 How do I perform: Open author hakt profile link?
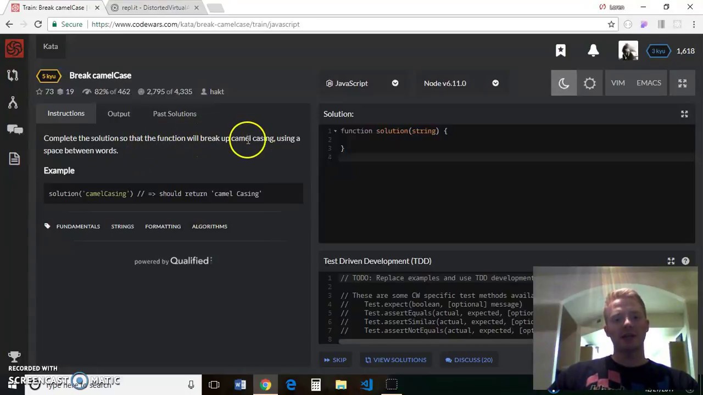[x=213, y=92]
